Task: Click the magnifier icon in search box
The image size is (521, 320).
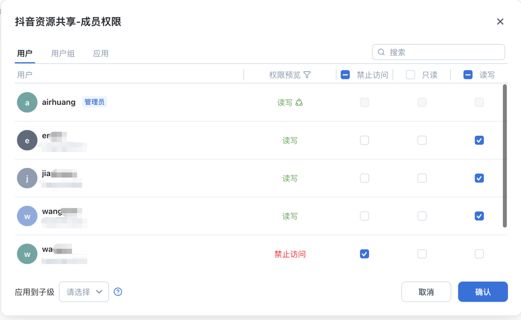Action: 381,52
